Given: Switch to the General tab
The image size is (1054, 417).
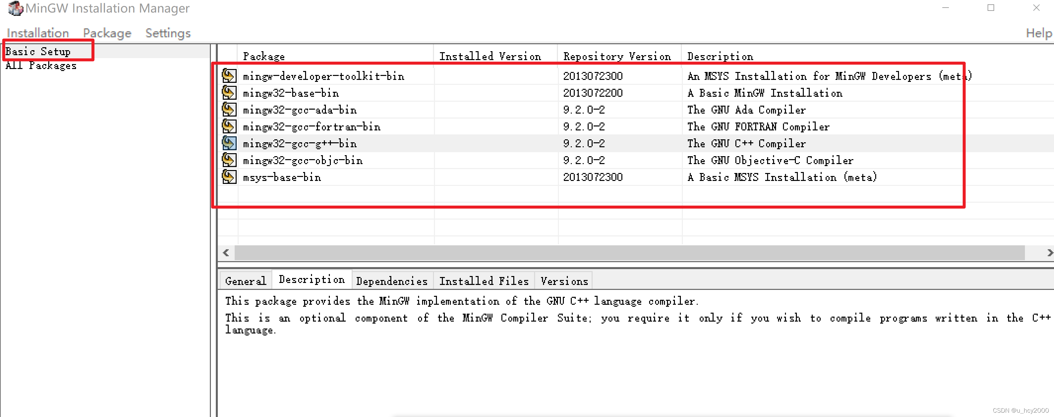Looking at the screenshot, I should [246, 281].
